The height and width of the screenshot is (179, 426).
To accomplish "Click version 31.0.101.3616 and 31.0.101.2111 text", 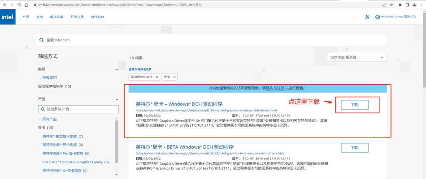I will click(x=266, y=158).
